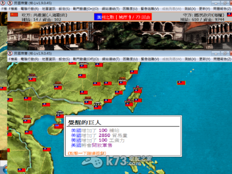Toggle 戰鬥動畫[Off](O) in front window

(86, 59)
